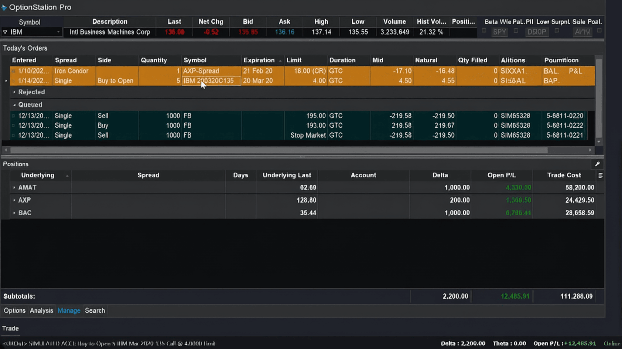Open the IBM symbol dropdown arrow

click(x=58, y=32)
